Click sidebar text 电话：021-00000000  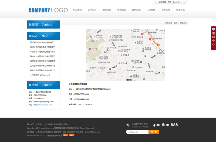point(38,95)
